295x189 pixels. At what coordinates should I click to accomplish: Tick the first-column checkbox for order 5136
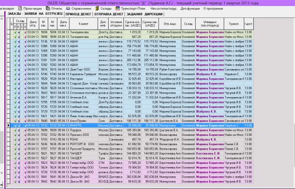[x=8, y=41]
